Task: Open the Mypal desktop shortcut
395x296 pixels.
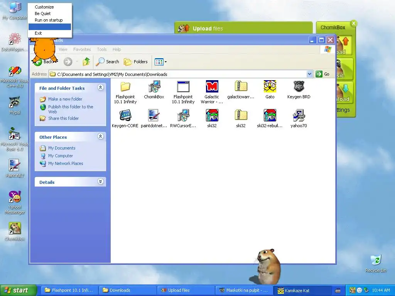Action: point(15,106)
